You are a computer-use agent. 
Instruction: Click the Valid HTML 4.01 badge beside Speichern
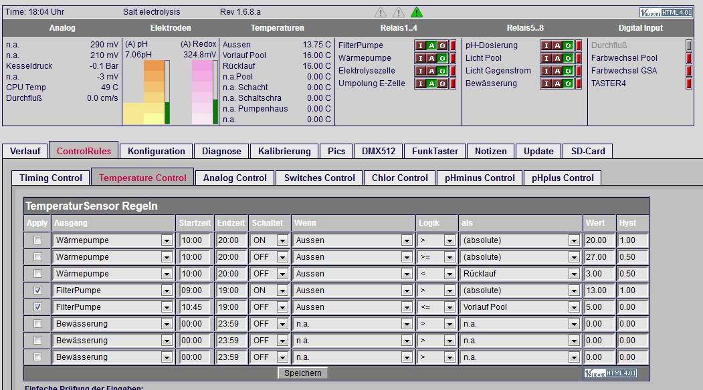coord(610,373)
